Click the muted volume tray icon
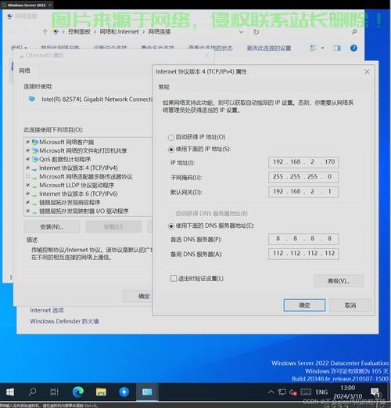Viewport: 391px width, 408px height. pos(293,392)
